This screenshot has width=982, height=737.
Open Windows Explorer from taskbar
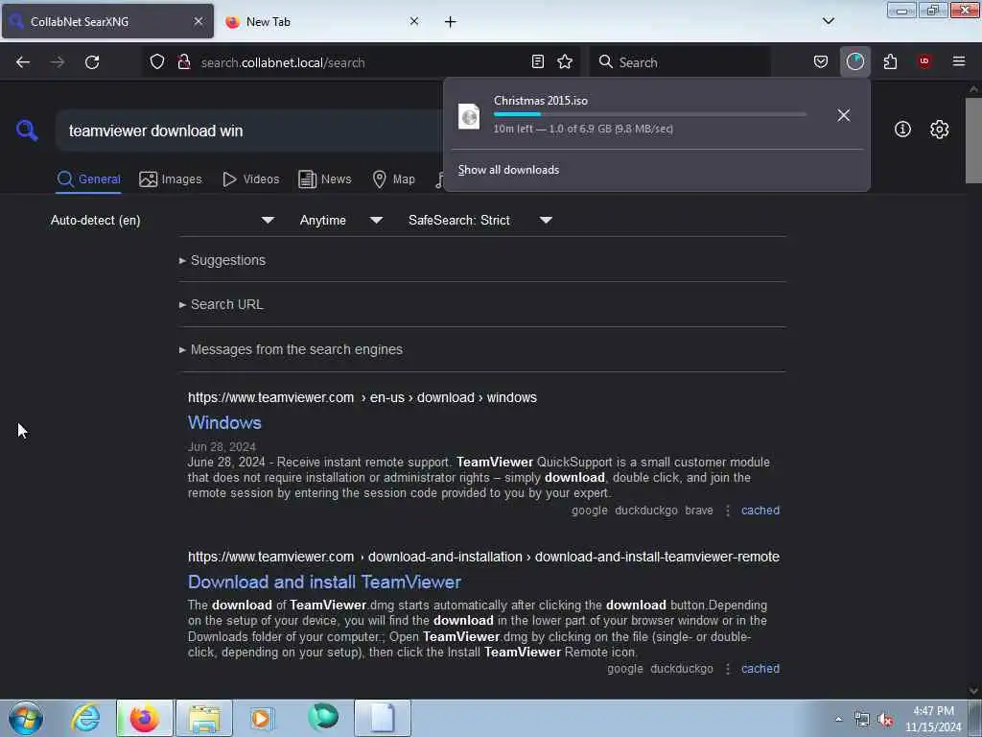[204, 718]
